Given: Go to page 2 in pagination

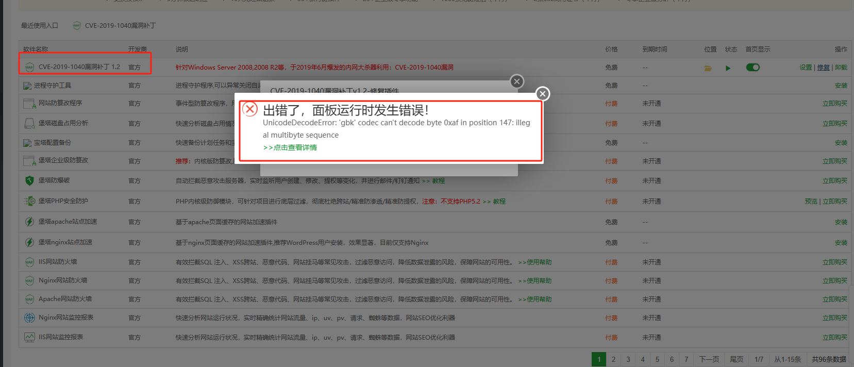Looking at the screenshot, I should [x=613, y=359].
